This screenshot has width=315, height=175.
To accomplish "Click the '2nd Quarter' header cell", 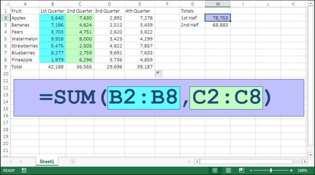I will [80, 11].
